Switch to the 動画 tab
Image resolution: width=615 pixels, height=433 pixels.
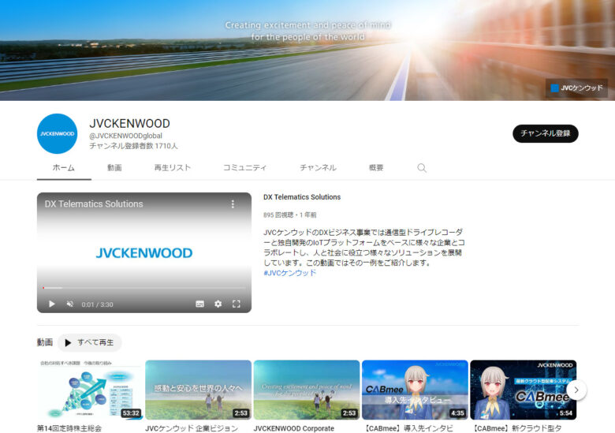pos(114,168)
